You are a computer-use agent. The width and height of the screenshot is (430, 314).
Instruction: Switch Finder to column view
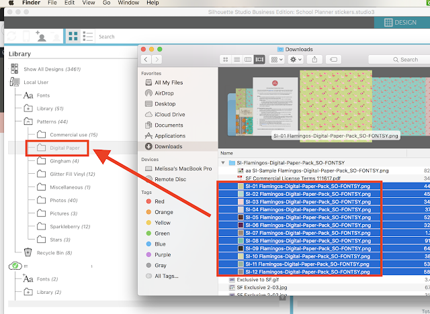point(248,60)
